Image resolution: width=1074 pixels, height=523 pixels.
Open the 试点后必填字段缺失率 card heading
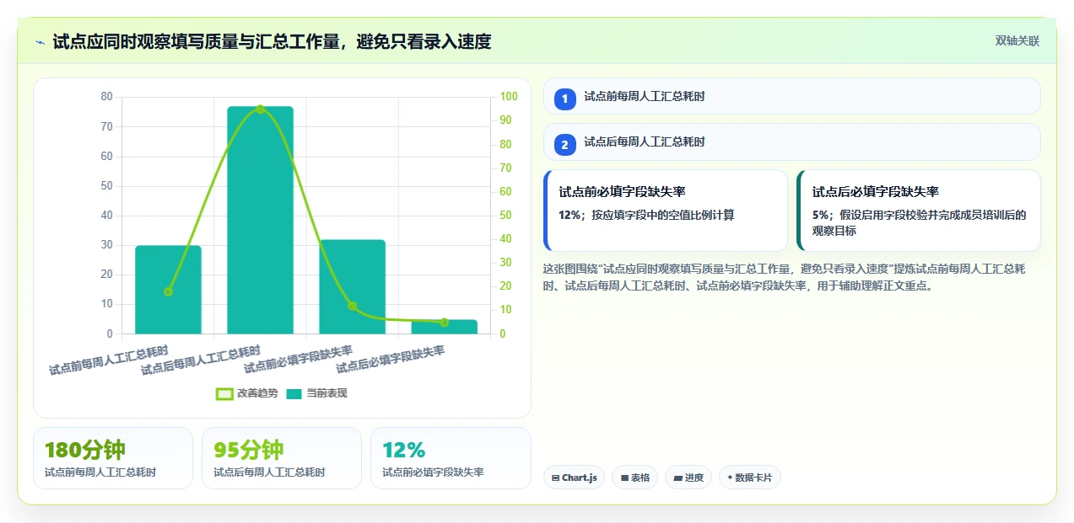(876, 192)
